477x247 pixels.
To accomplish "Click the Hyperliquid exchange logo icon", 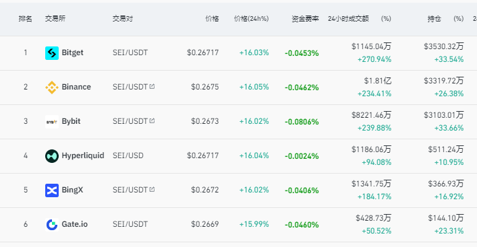I will tap(52, 156).
